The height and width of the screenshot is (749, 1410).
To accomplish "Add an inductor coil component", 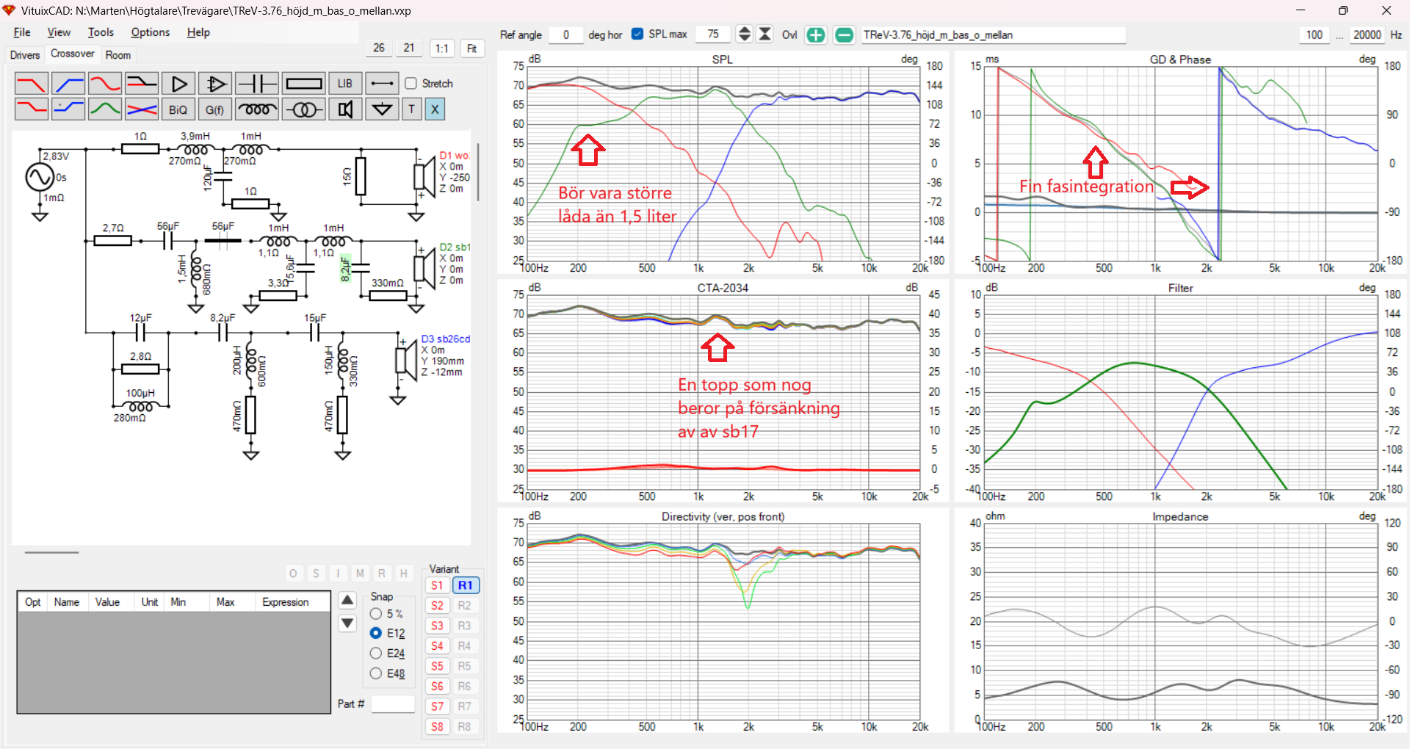I will tap(256, 109).
